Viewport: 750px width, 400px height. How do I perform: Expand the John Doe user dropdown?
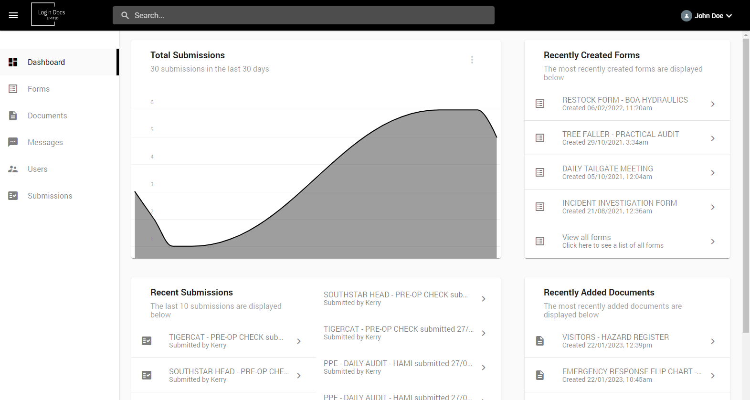click(707, 16)
